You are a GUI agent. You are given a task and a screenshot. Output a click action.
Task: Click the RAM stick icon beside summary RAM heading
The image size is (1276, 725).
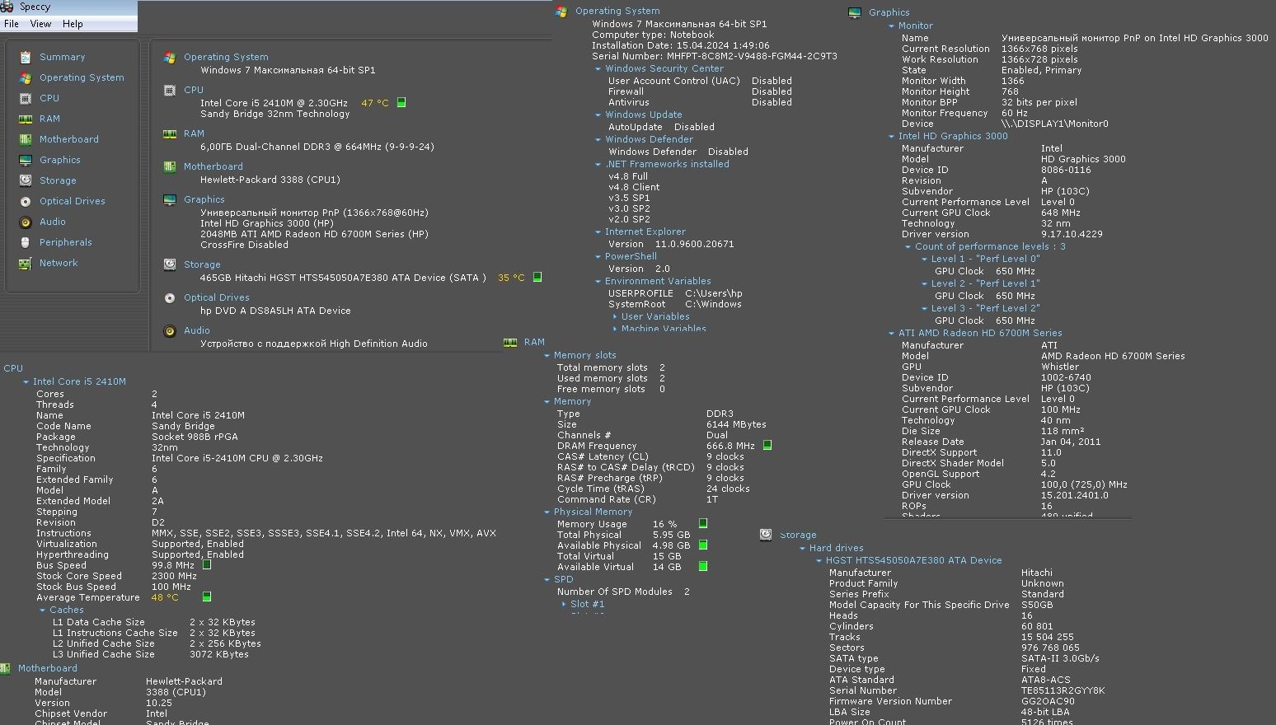170,133
